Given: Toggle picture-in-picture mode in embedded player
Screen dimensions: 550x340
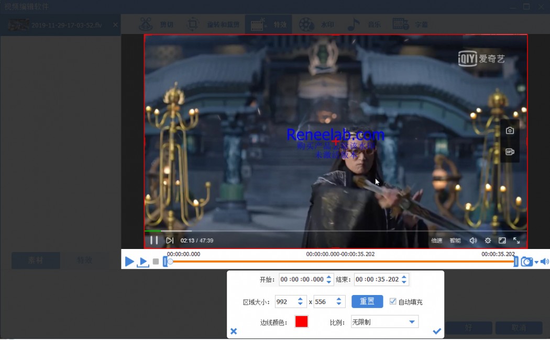Looking at the screenshot, I should (502, 241).
